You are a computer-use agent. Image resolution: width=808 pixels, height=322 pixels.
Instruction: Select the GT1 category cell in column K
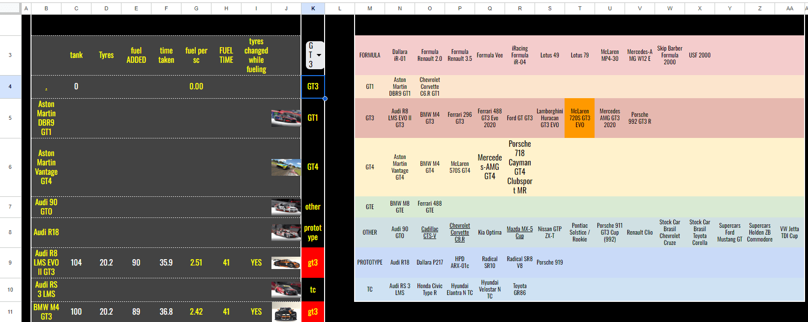click(x=313, y=118)
